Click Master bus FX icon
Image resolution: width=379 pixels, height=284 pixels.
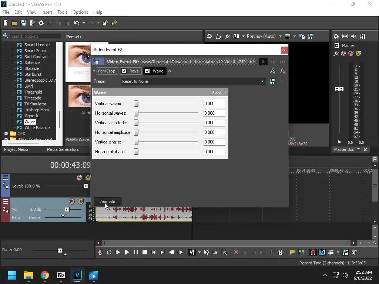click(x=336, y=53)
